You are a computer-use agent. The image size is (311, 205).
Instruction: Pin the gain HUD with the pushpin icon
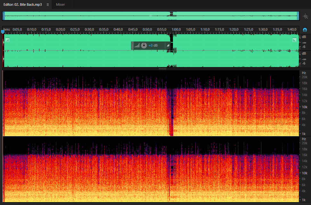click(168, 46)
